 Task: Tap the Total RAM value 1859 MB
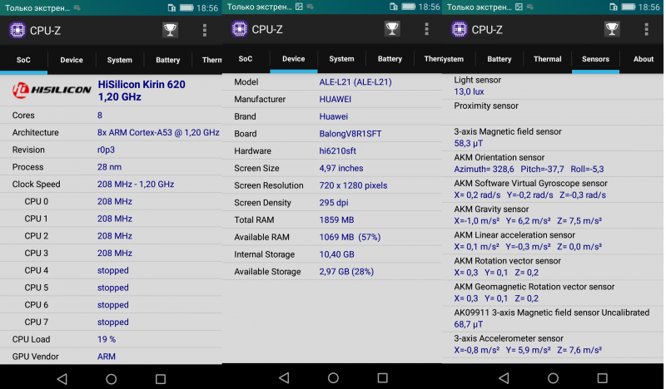(337, 219)
